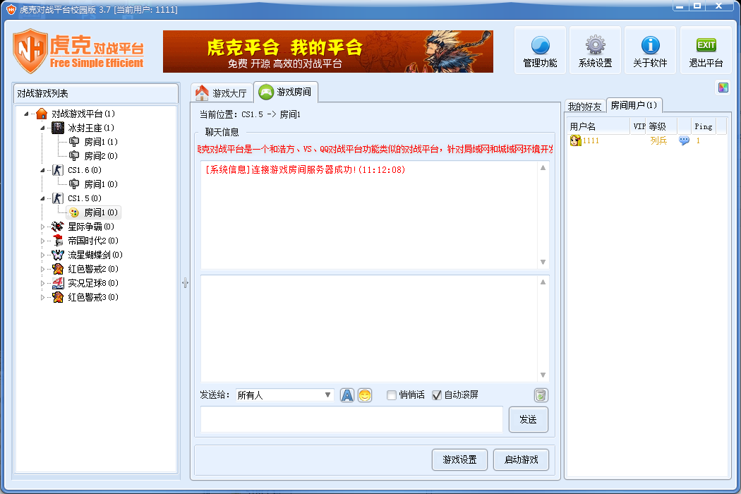Image resolution: width=741 pixels, height=494 pixels.
Task: Click the 列兵 rank text of 1111
Action: pos(658,140)
